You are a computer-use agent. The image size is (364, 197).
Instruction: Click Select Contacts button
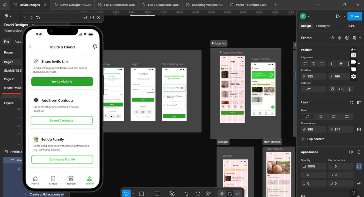62,121
